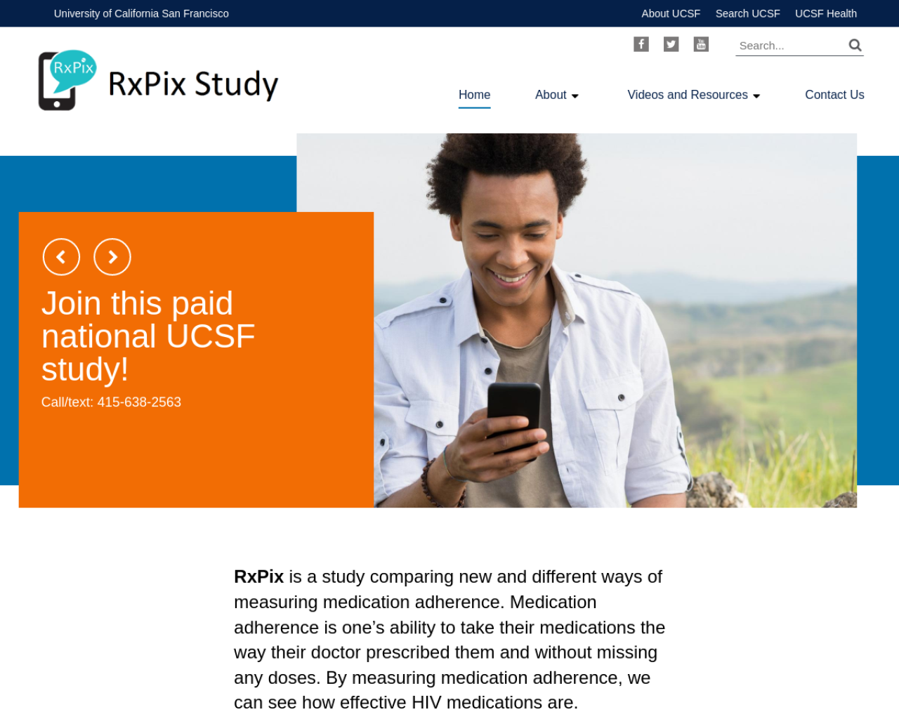Click the search magnifier icon

855,45
